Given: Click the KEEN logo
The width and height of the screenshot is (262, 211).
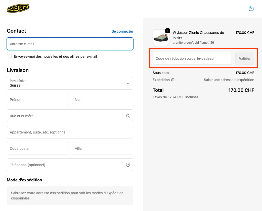Looking at the screenshot, I should point(18,8).
